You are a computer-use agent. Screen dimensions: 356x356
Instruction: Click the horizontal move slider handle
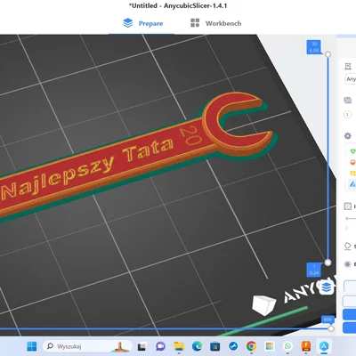click(x=331, y=328)
